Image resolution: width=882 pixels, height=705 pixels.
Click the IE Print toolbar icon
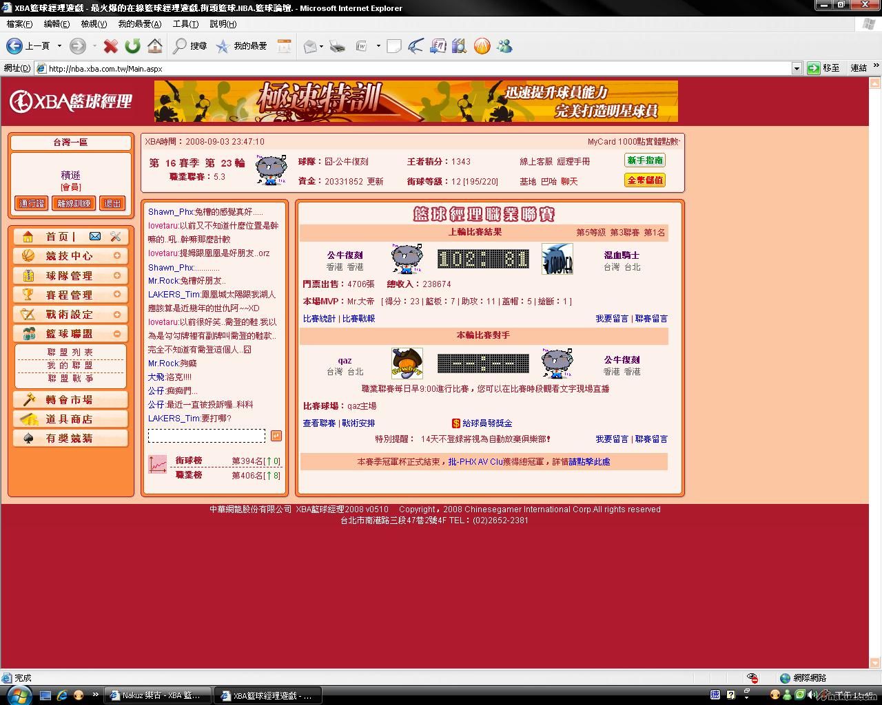pyautogui.click(x=337, y=46)
